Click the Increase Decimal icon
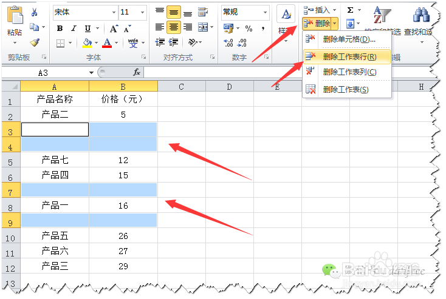This screenshot has height=299, width=446. [x=228, y=42]
